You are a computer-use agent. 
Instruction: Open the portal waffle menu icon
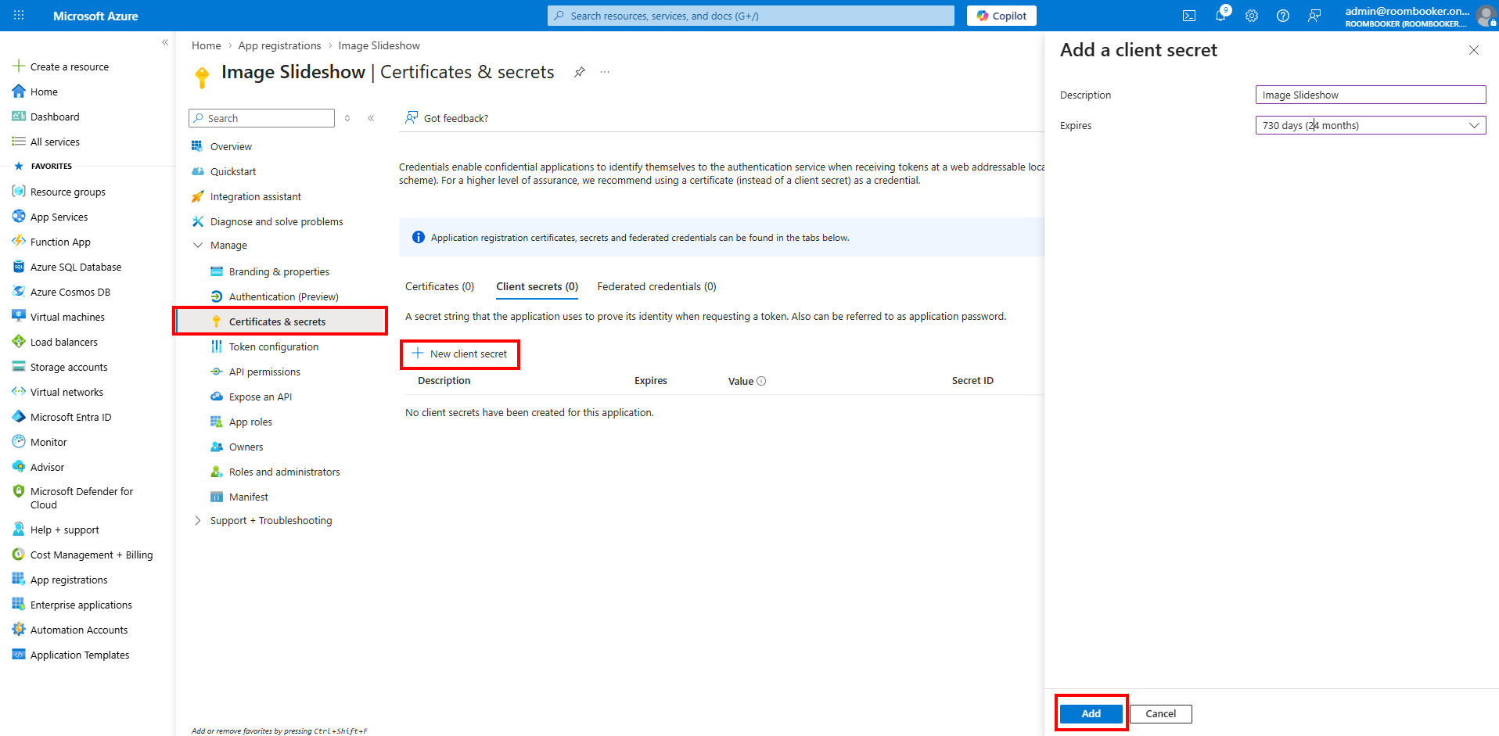pyautogui.click(x=19, y=16)
